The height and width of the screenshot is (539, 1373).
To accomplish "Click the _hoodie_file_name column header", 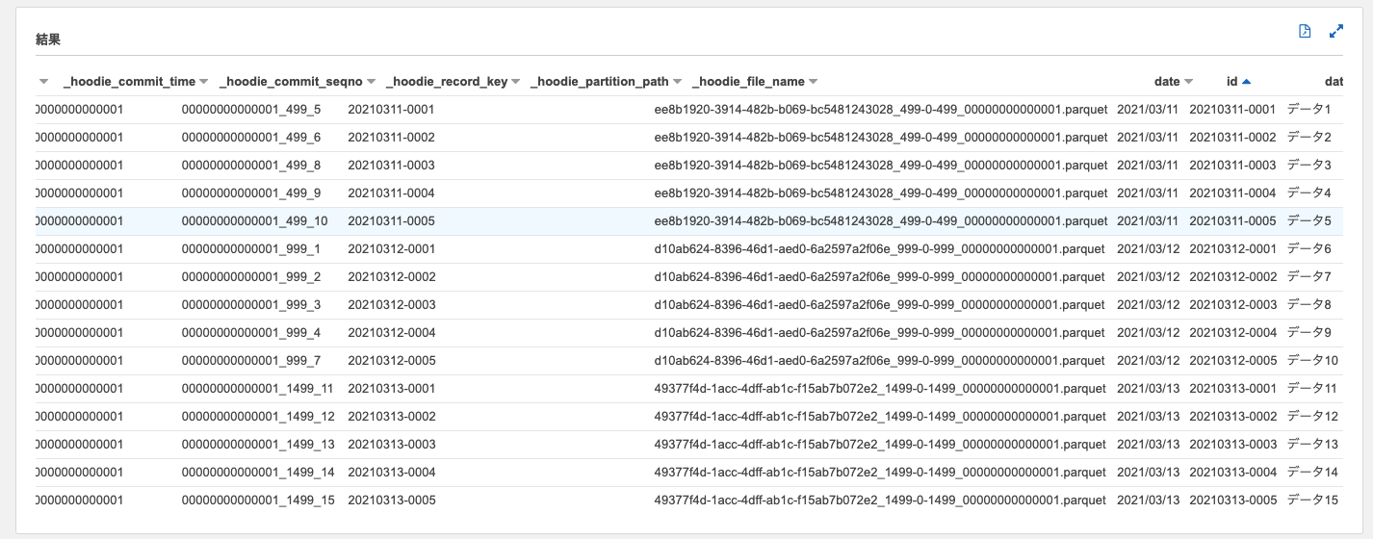I will coord(748,82).
